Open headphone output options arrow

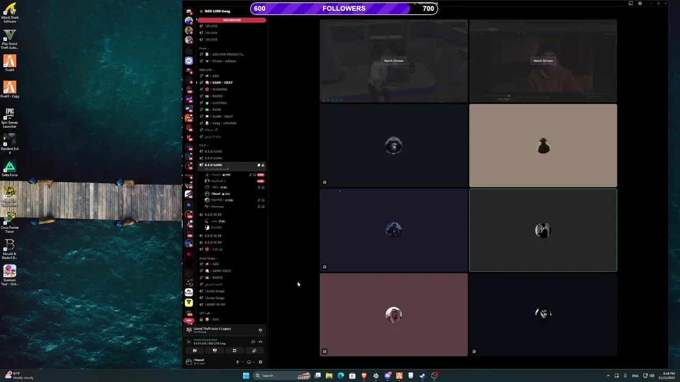[254, 362]
